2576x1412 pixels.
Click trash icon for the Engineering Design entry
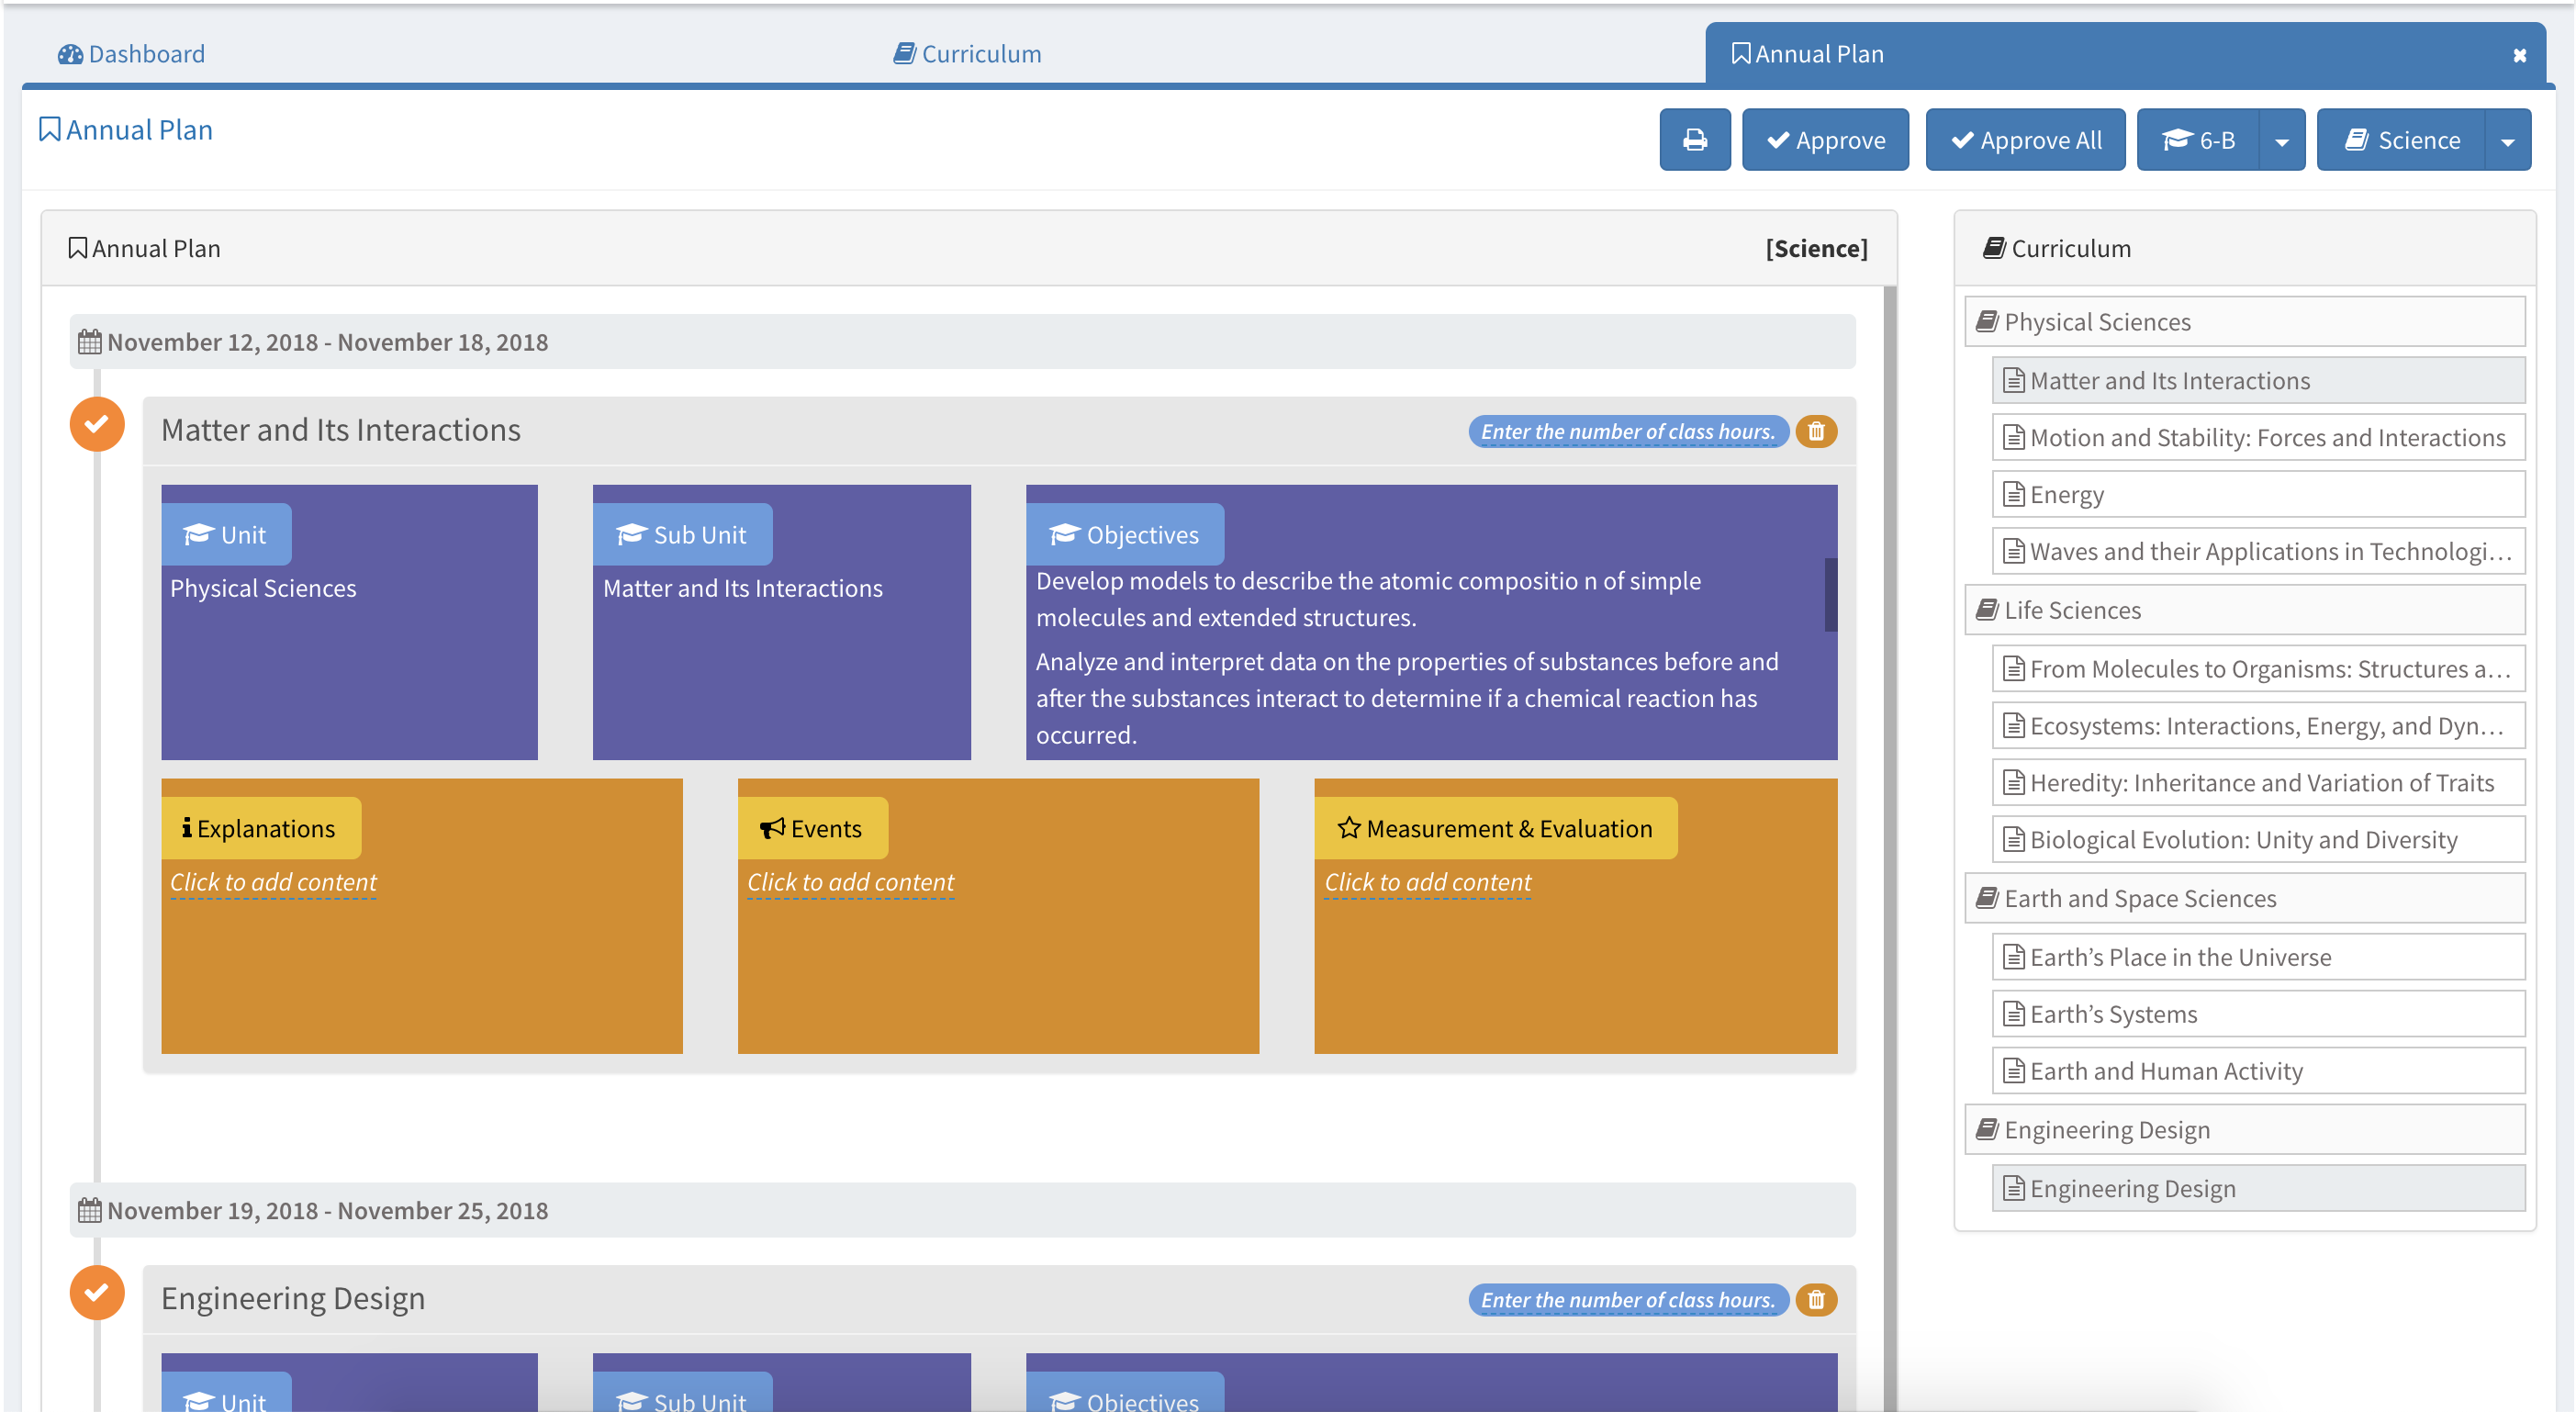pos(1816,1299)
